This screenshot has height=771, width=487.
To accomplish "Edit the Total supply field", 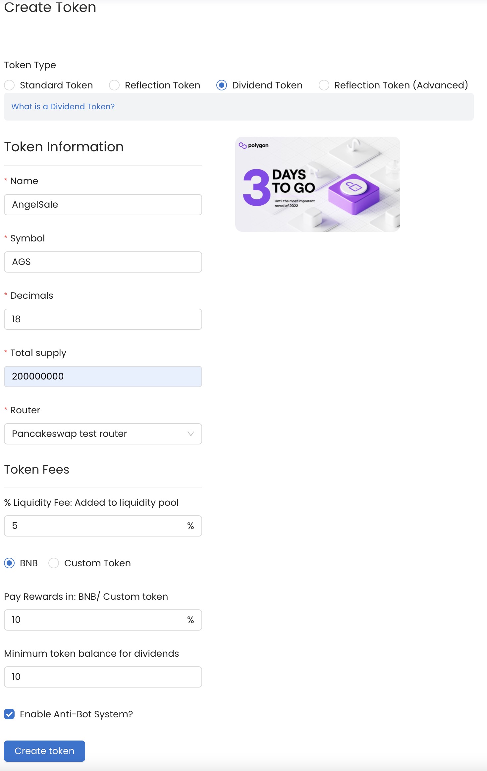I will pos(103,377).
